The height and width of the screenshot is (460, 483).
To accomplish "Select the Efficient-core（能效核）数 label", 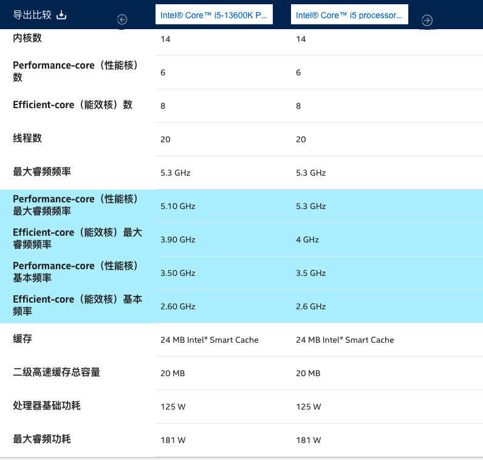I will [73, 105].
